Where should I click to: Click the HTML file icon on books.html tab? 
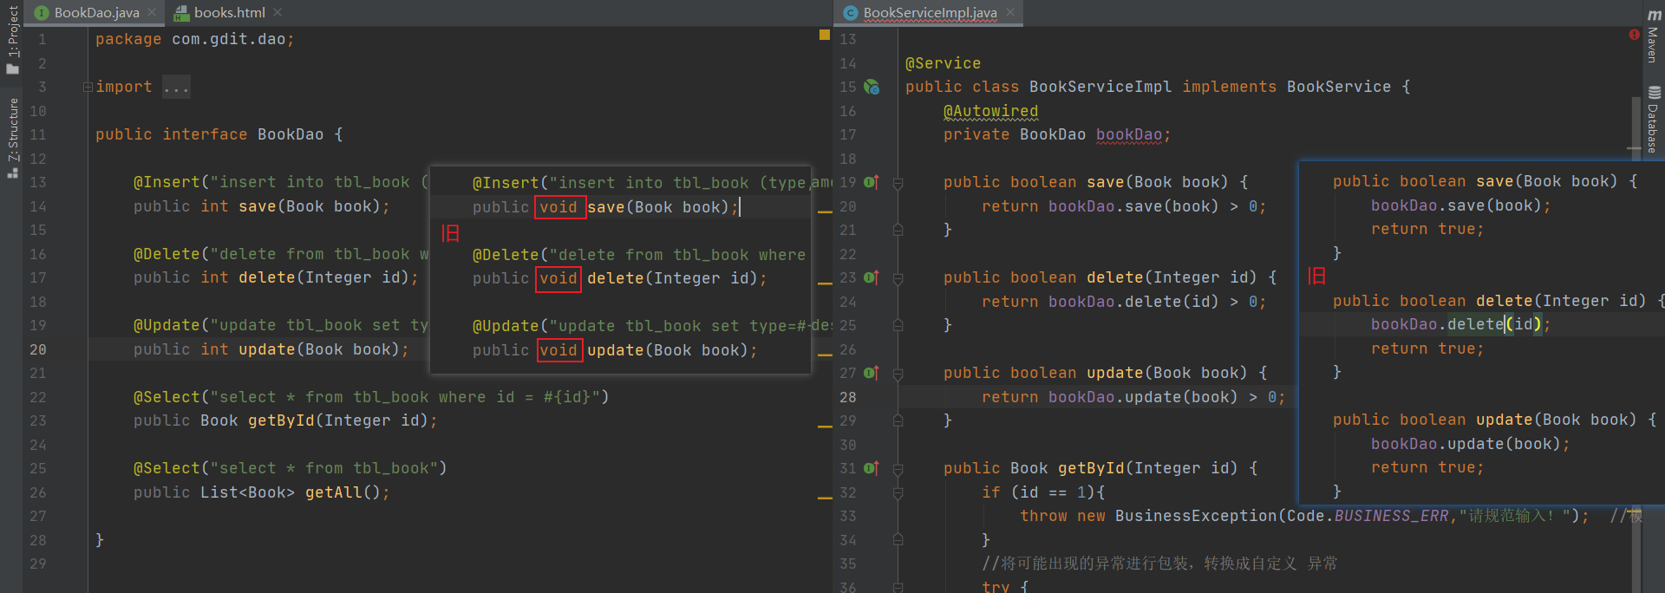181,13
